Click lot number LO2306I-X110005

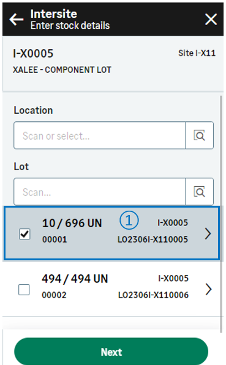[153, 239]
